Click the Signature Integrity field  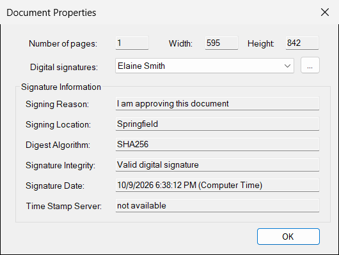(217, 164)
